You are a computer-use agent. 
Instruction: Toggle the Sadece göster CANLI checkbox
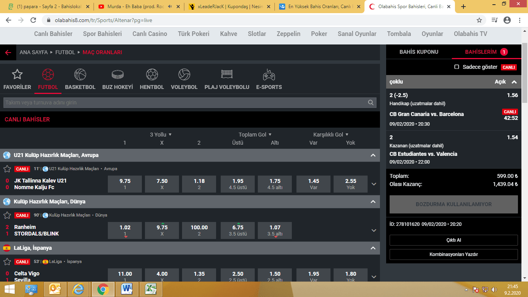[456, 67]
